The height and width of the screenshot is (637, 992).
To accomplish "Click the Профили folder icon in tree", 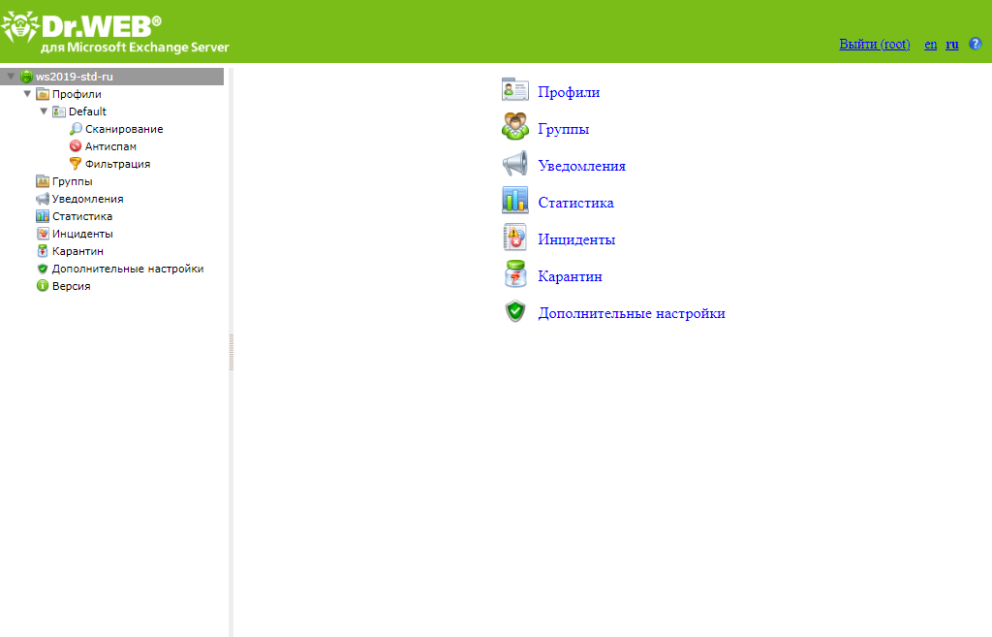I will click(x=43, y=94).
